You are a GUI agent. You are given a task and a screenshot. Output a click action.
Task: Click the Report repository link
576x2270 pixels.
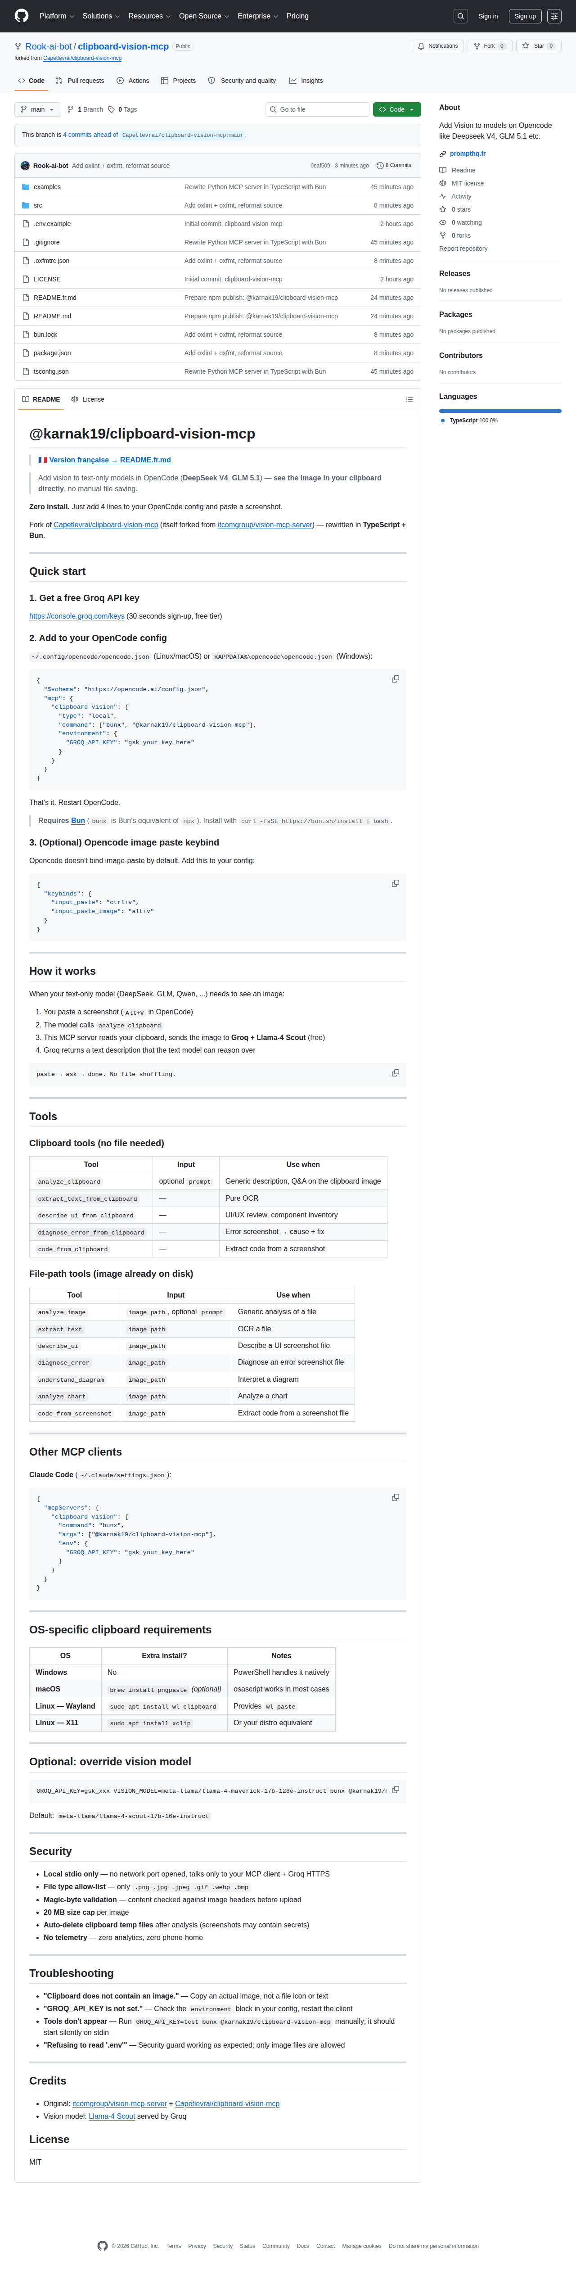coord(463,249)
